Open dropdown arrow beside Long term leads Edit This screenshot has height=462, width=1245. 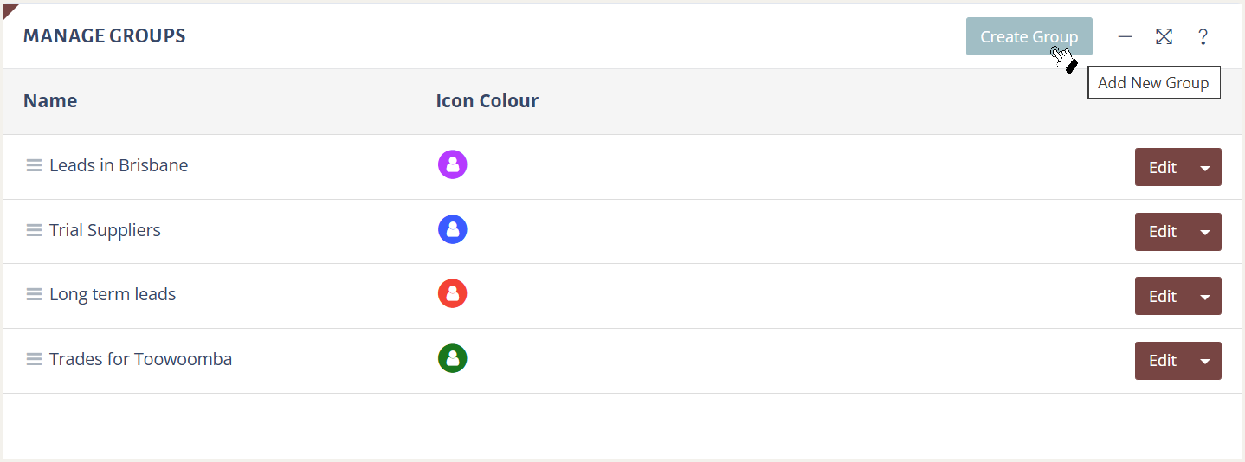coord(1205,297)
